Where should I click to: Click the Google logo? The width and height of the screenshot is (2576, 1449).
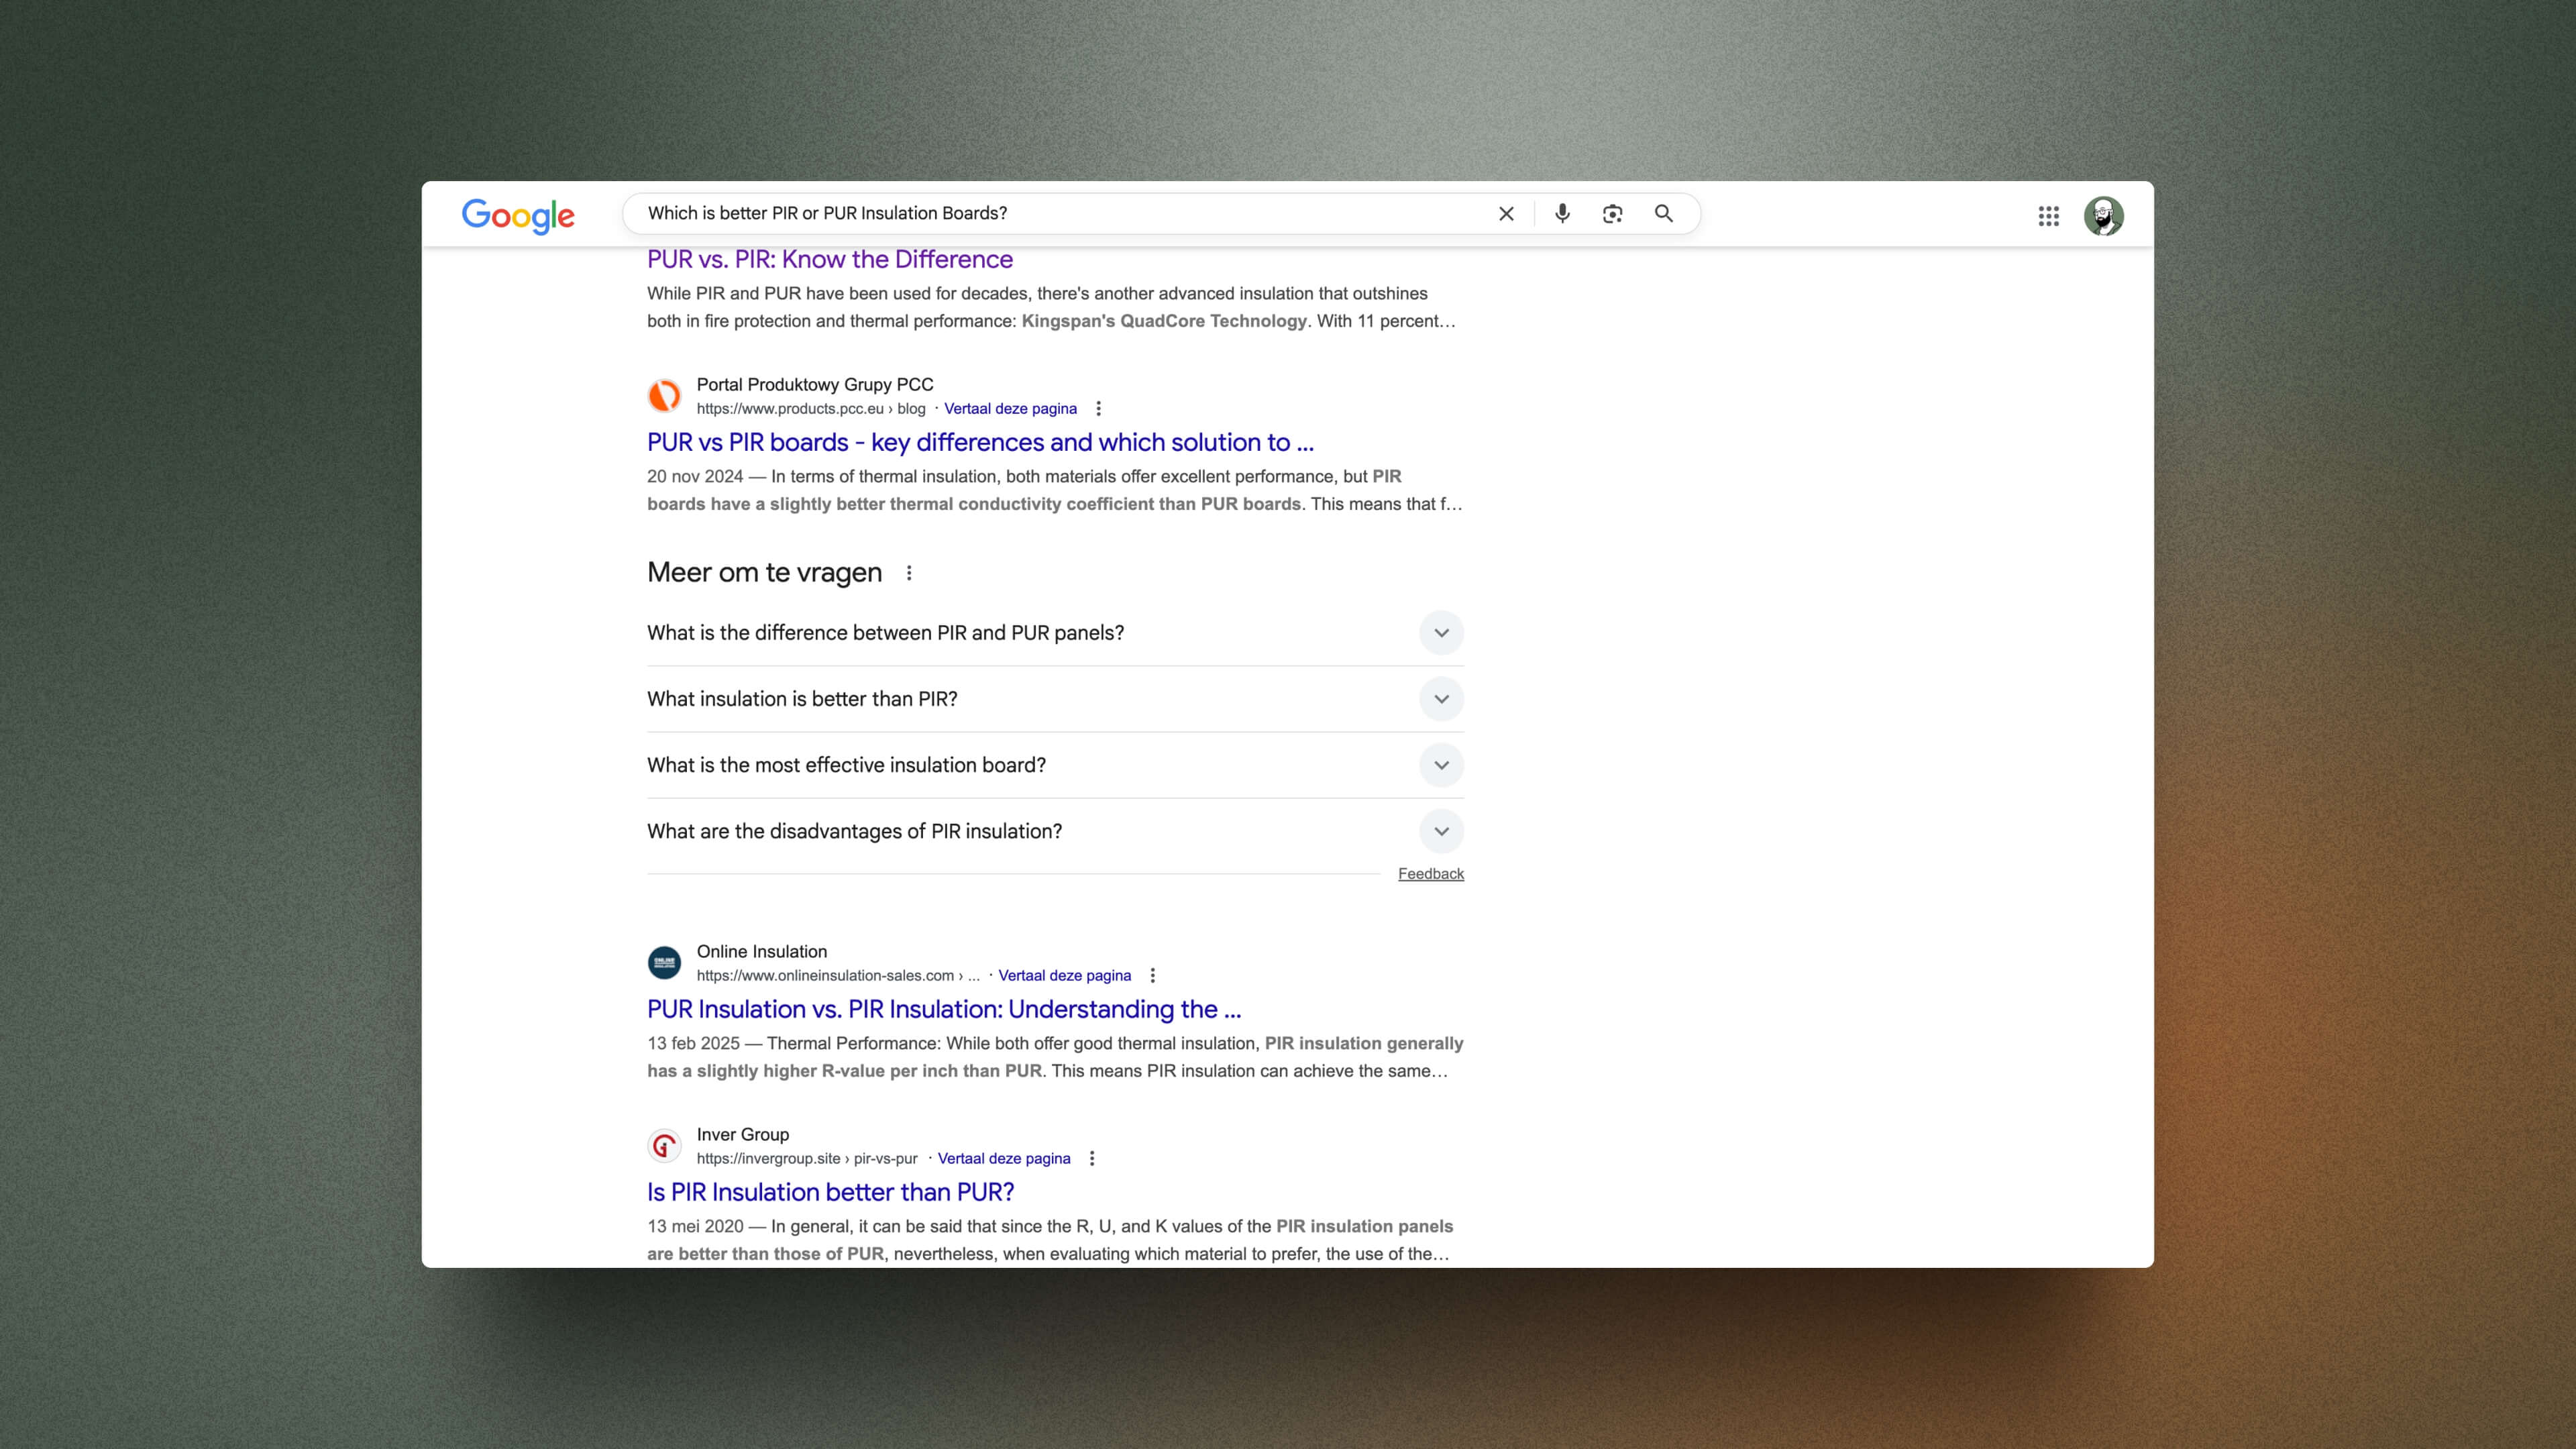click(518, 215)
